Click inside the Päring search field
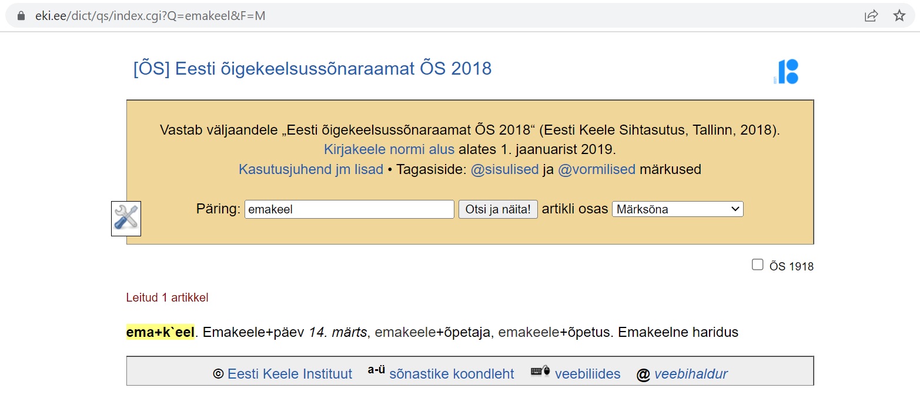The height and width of the screenshot is (398, 920). (x=349, y=209)
